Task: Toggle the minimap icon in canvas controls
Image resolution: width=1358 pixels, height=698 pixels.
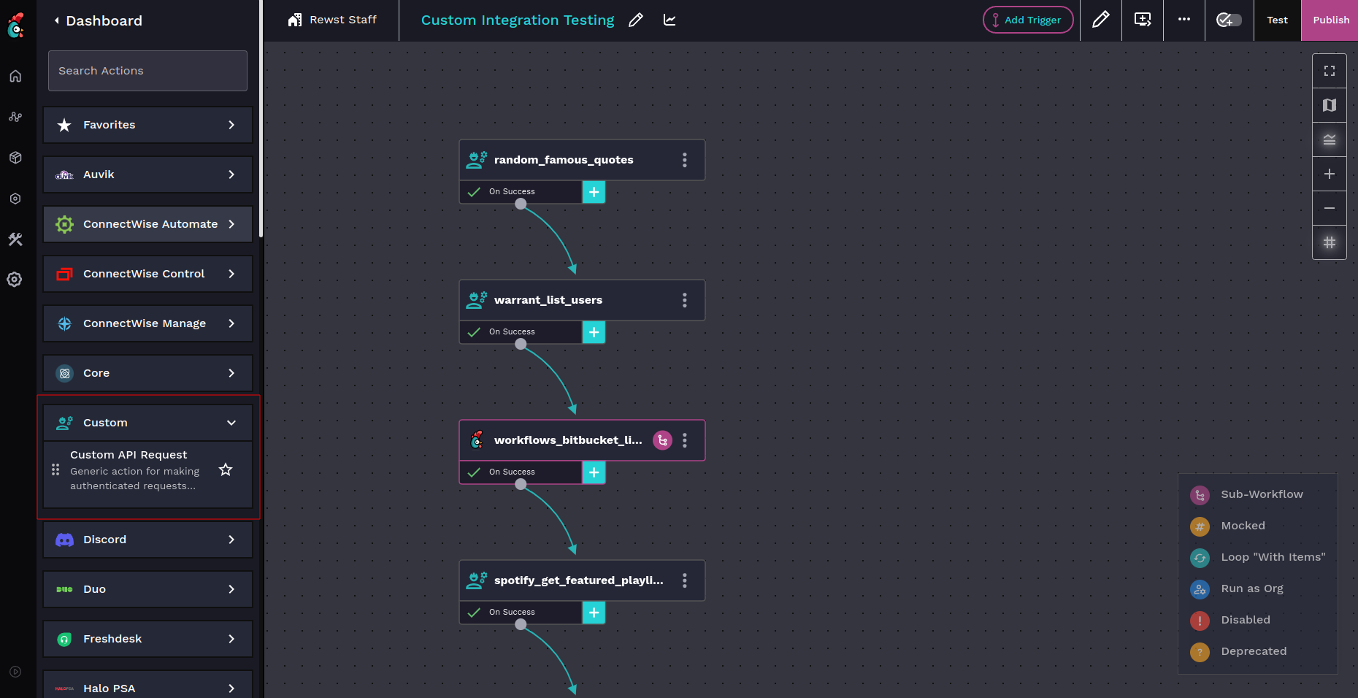Action: point(1329,105)
